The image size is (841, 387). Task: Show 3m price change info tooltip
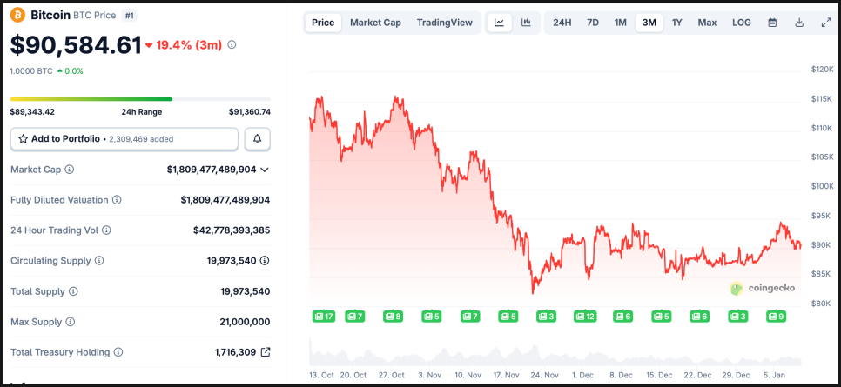pos(232,44)
